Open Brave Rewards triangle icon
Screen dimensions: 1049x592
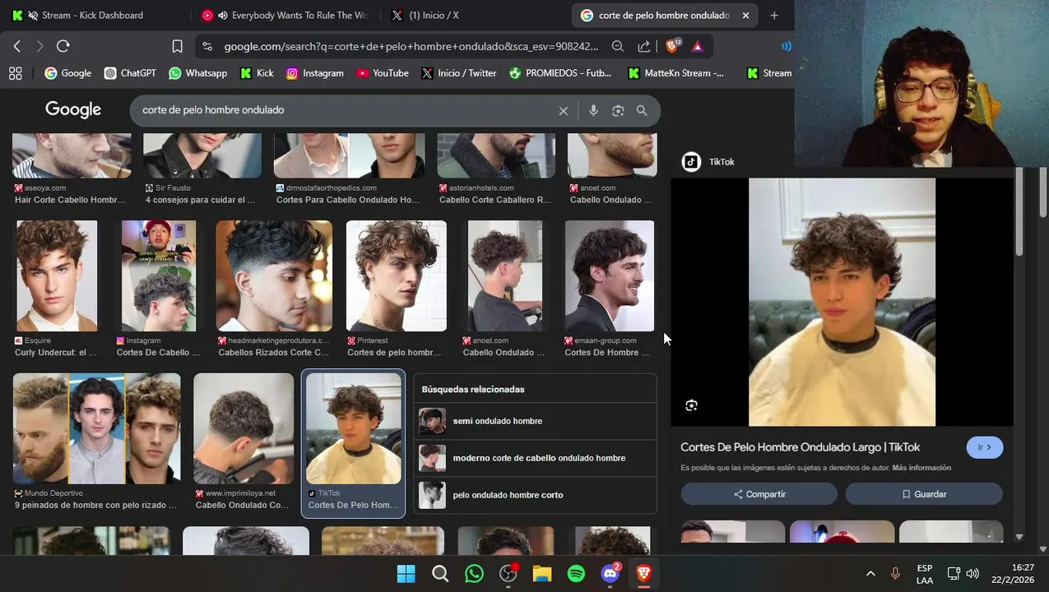[x=698, y=47]
